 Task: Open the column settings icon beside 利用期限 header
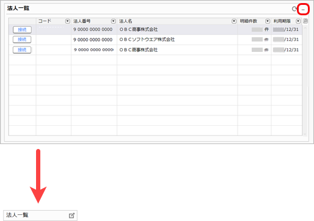pyautogui.click(x=305, y=21)
